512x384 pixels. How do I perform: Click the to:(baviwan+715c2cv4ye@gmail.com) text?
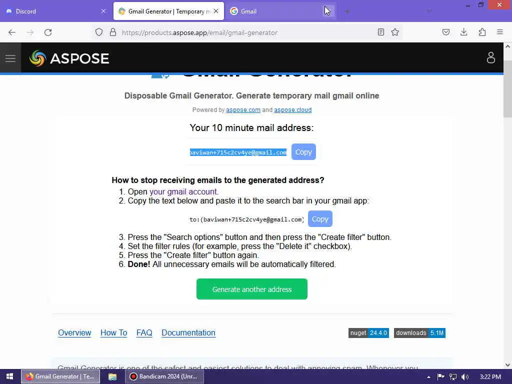tap(246, 219)
